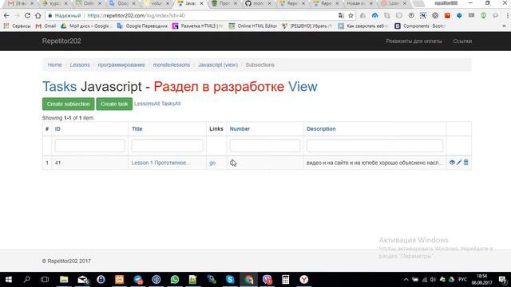Image resolution: width=511 pixels, height=287 pixels.
Task: Focus the ID filter input
Action: [90, 146]
